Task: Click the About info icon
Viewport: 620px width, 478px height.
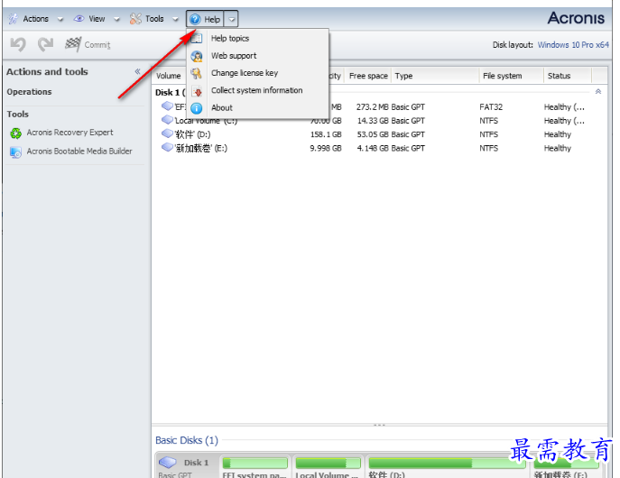Action: 197,108
